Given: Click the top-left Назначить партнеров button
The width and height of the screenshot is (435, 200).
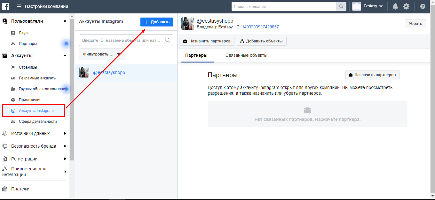Looking at the screenshot, I should coord(207,41).
